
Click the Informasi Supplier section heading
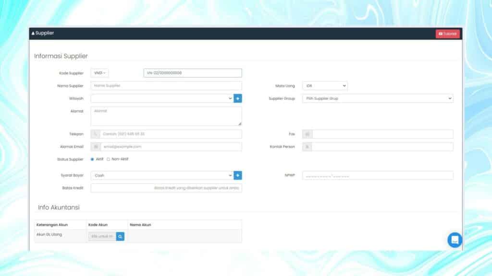(x=60, y=56)
